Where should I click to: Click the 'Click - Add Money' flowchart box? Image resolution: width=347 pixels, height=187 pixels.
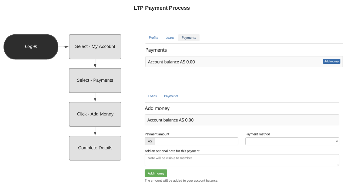pos(95,114)
